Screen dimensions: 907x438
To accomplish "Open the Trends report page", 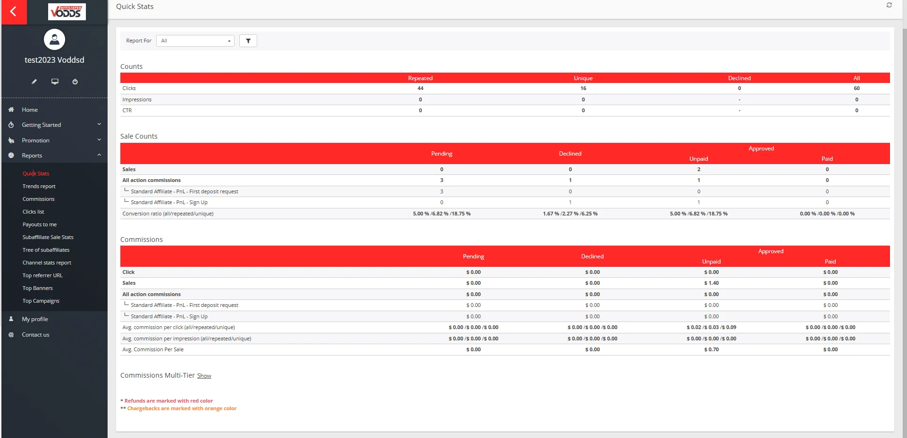I will [x=39, y=186].
